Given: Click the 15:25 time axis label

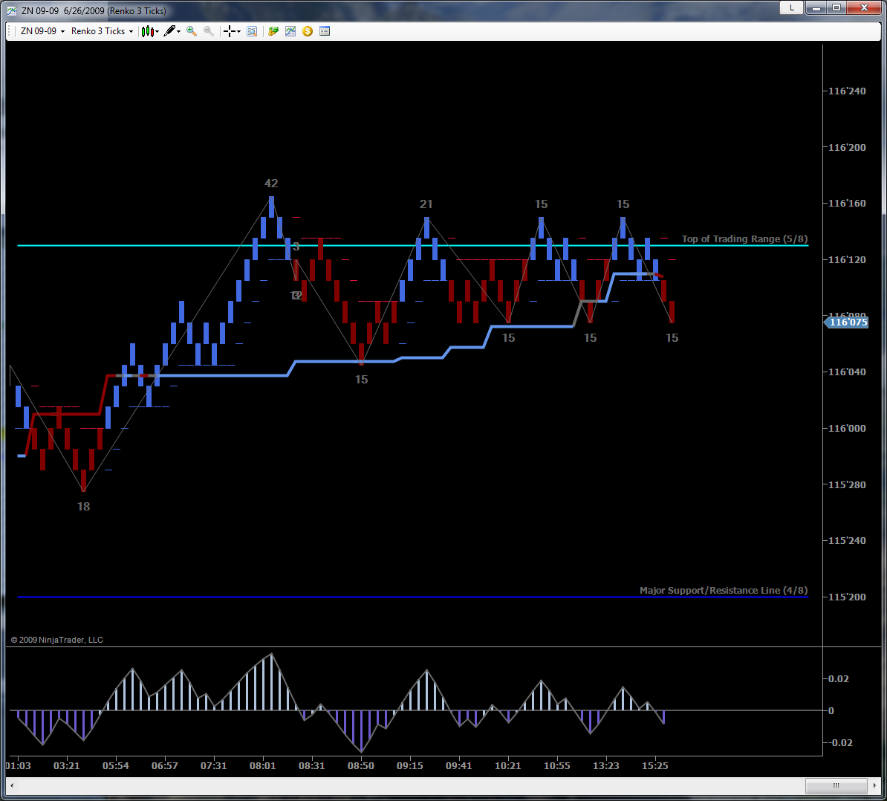Looking at the screenshot, I should pos(655,766).
